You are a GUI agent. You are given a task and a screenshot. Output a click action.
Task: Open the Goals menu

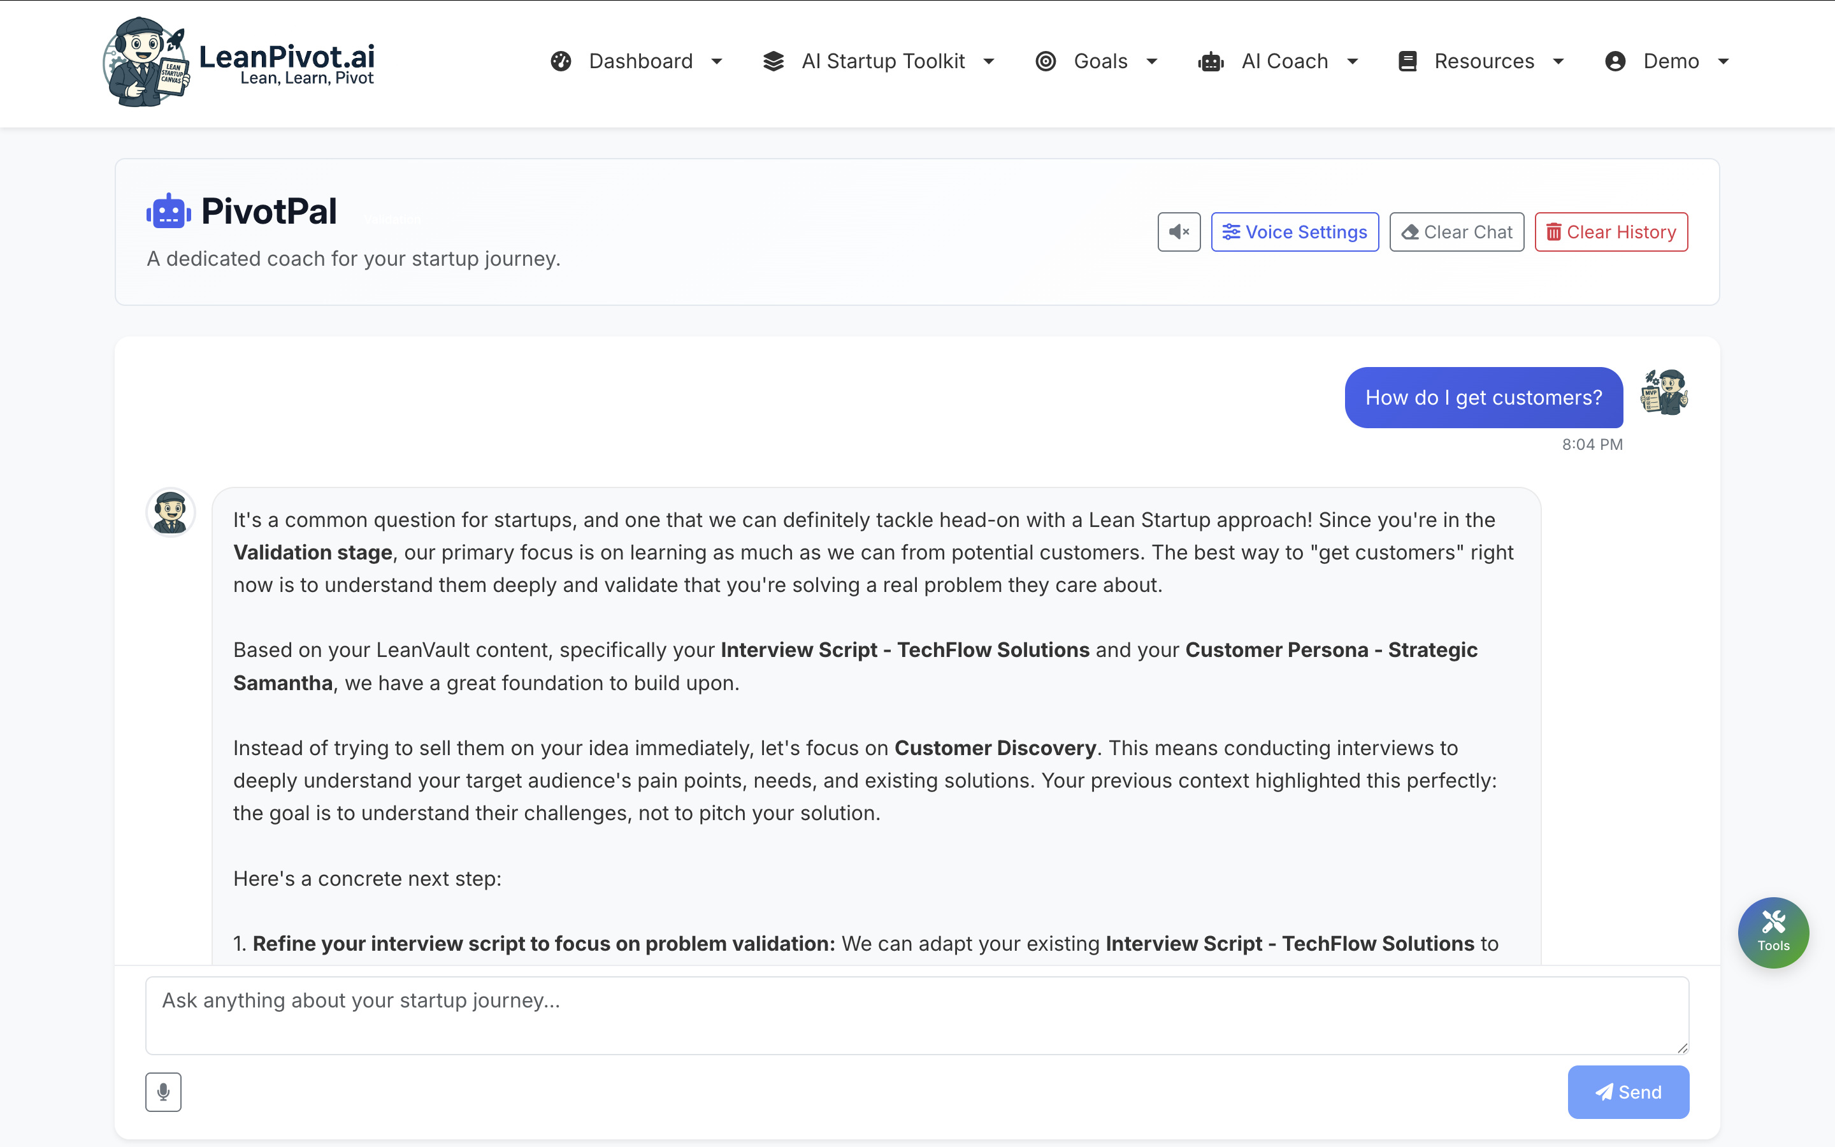coord(1100,61)
